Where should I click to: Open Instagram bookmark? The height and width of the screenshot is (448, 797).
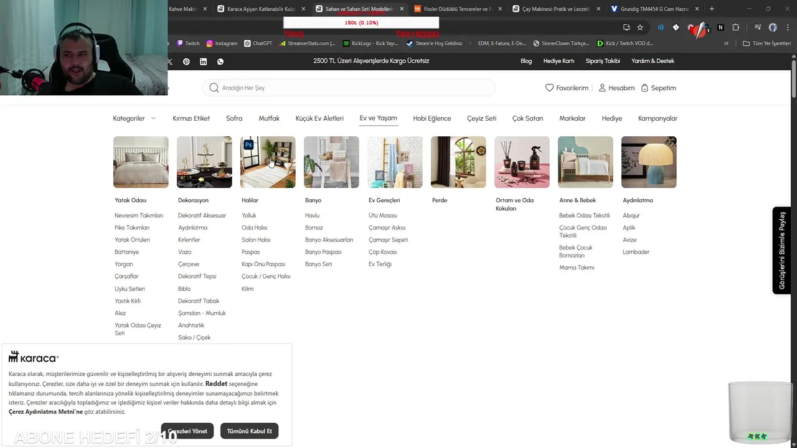point(222,44)
